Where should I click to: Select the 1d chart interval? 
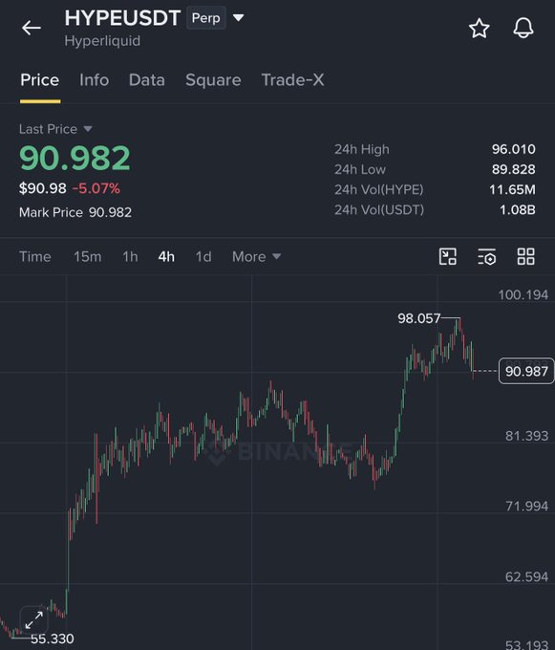pos(203,256)
